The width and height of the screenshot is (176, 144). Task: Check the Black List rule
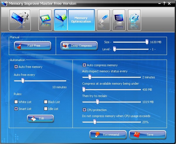click(45, 102)
